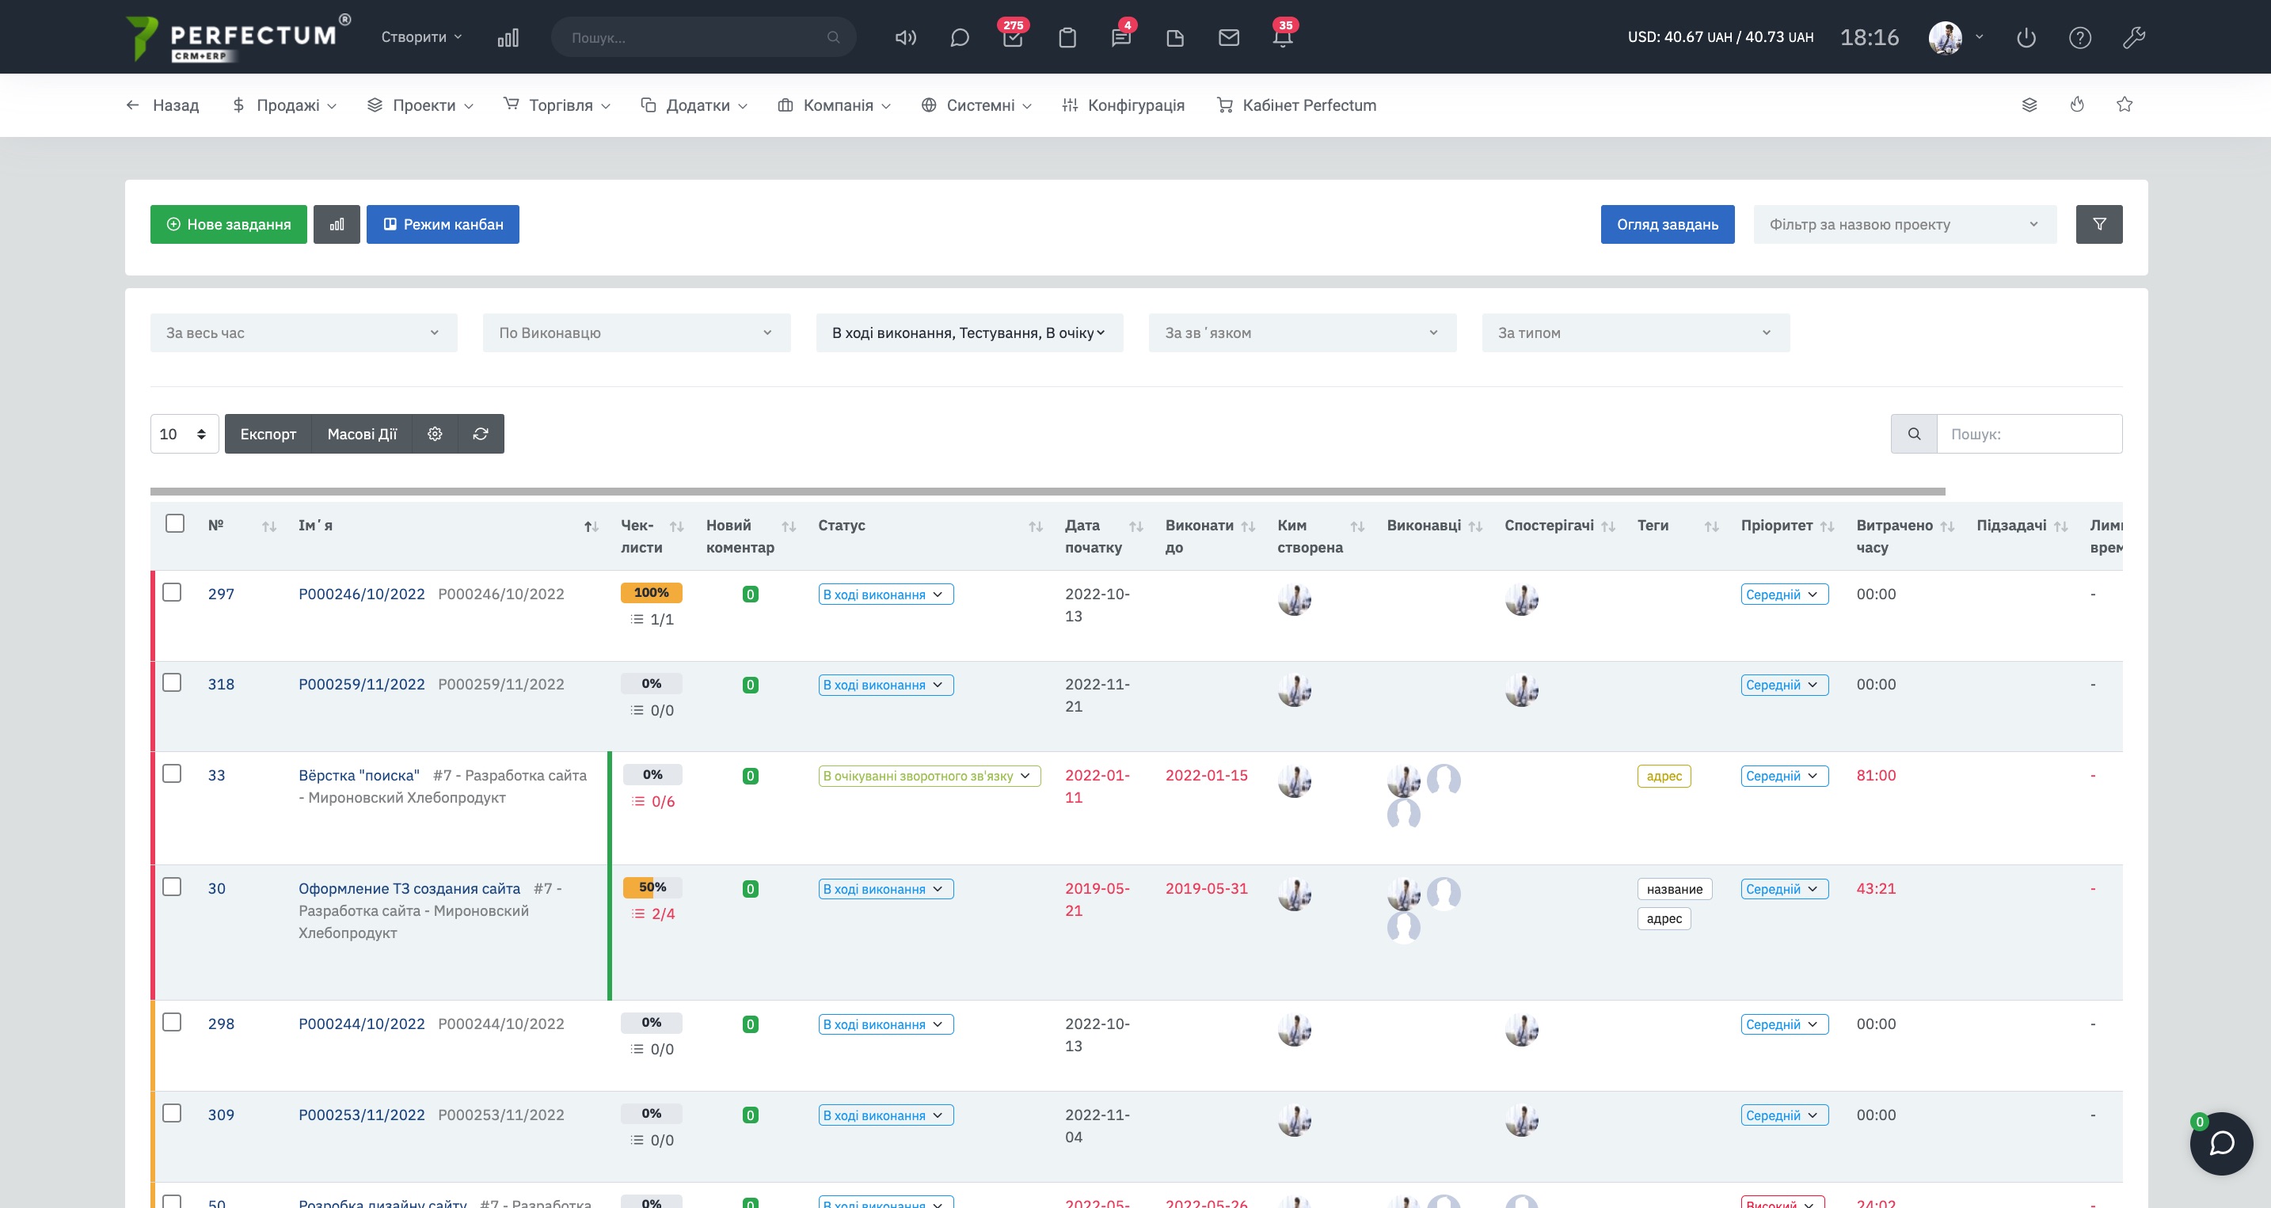Open the 'За весь час' period dropdown
This screenshot has width=2271, height=1208.
[303, 333]
